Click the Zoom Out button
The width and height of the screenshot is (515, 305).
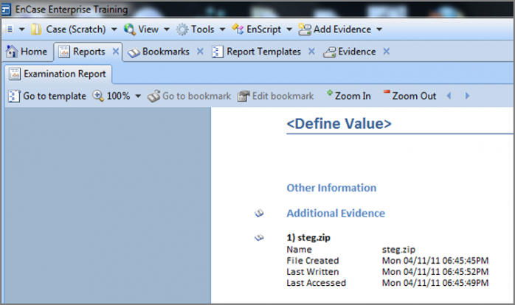point(414,96)
